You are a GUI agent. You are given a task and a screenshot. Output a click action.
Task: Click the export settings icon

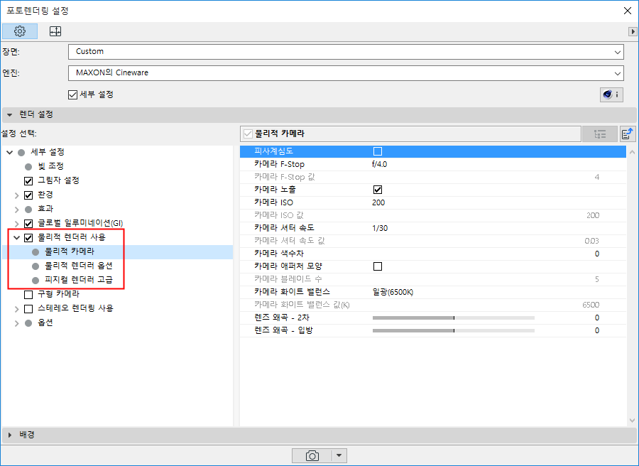(628, 134)
